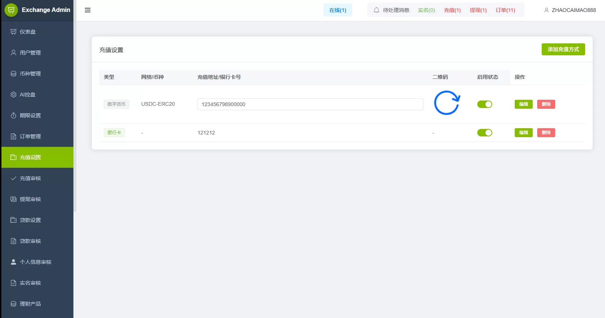605x318 pixels.
Task: Click the 订单(11) pending link
Action: (x=505, y=10)
